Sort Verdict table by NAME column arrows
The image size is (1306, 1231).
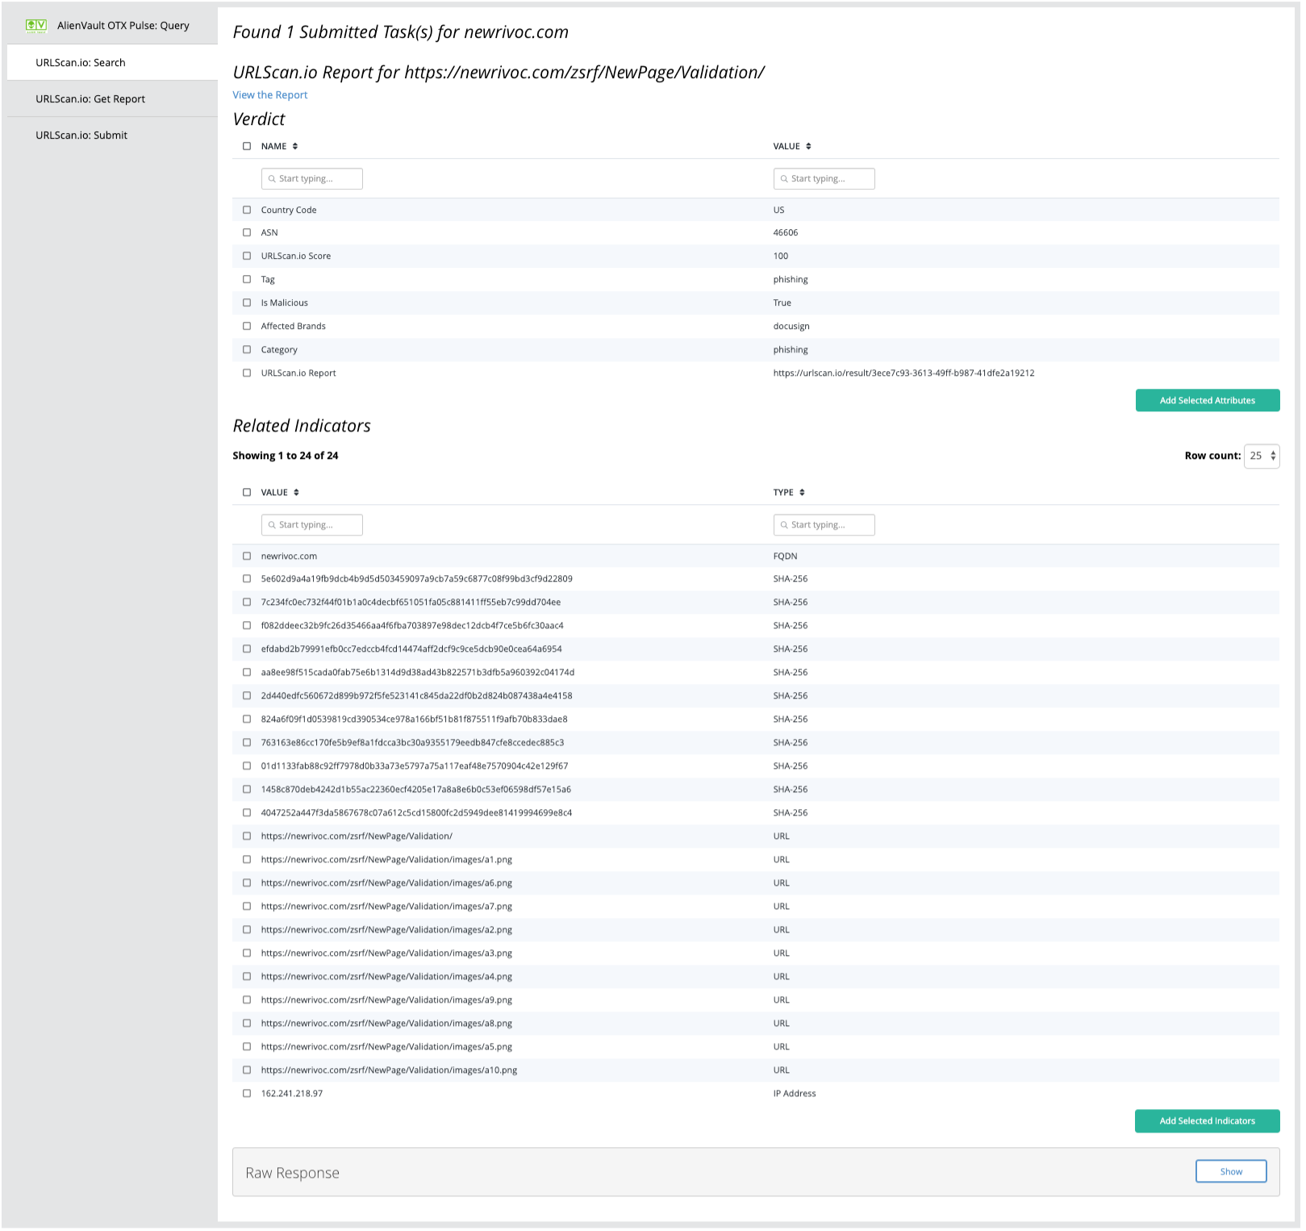click(x=295, y=147)
